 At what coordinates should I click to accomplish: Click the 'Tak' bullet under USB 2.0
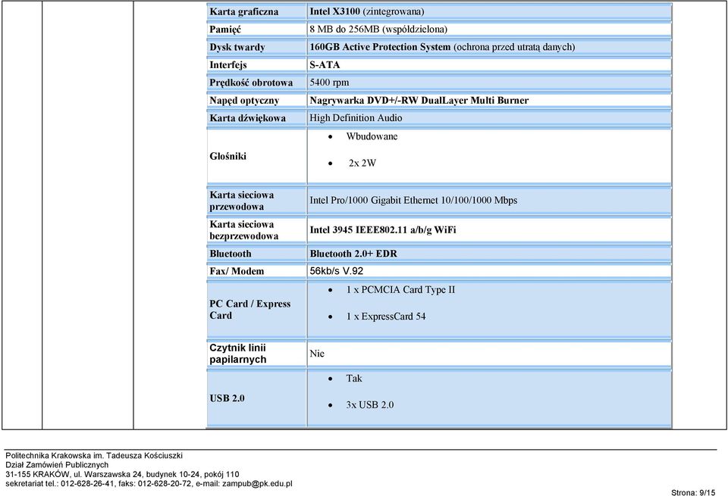pyautogui.click(x=354, y=379)
